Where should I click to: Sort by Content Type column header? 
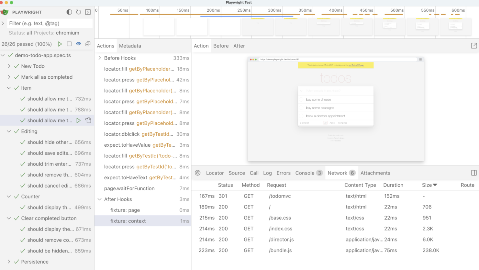(360, 185)
